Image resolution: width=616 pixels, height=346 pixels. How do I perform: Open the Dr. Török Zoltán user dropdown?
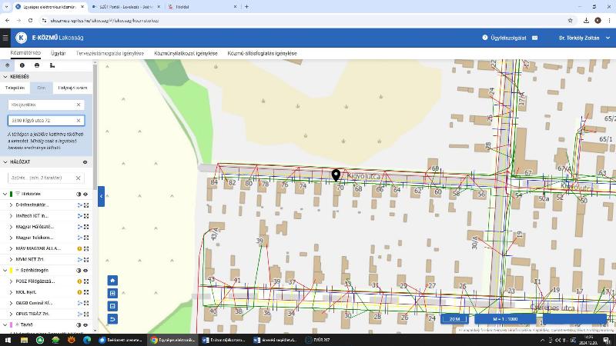[584, 38]
